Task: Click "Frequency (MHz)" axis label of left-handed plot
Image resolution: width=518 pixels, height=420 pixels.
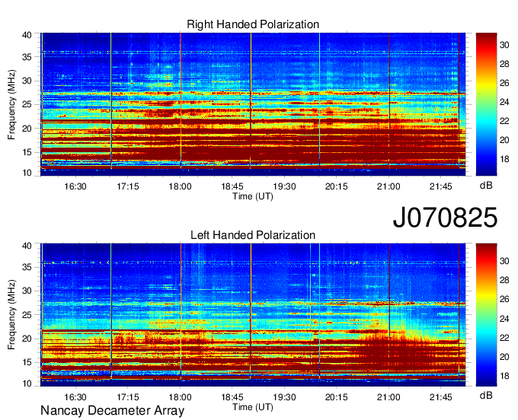Action: (11, 315)
